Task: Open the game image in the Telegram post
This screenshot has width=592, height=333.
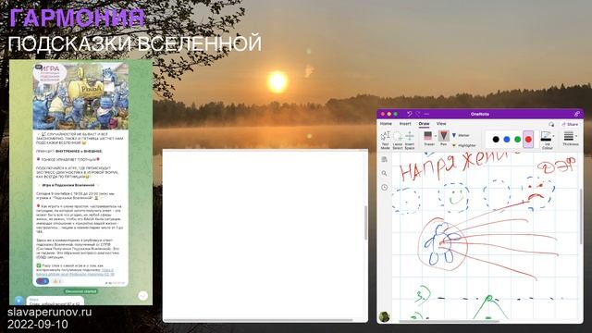Action: tap(80, 96)
